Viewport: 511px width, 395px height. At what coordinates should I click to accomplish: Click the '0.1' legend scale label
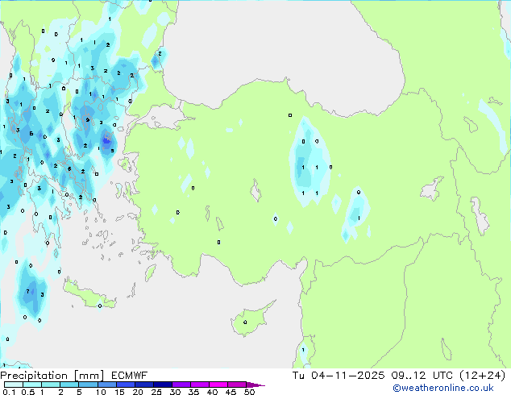click(9, 392)
